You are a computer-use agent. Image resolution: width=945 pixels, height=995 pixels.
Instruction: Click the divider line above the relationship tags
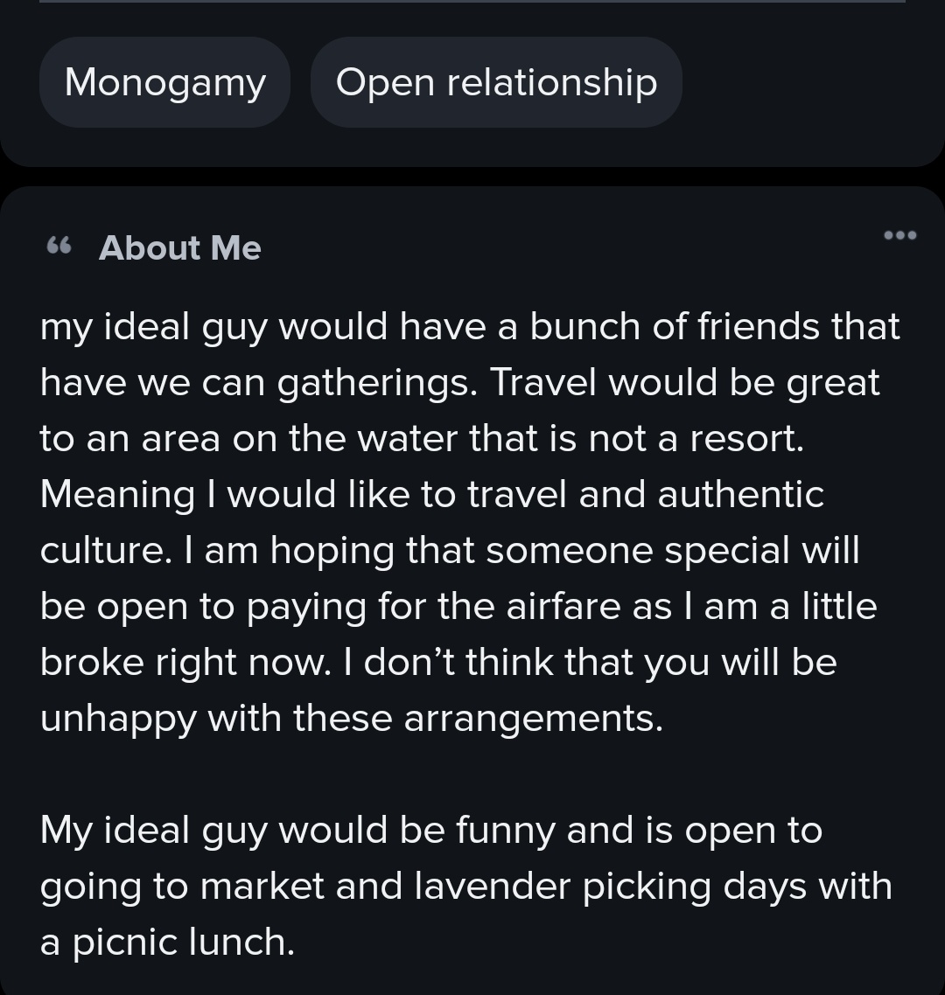(472, 1)
